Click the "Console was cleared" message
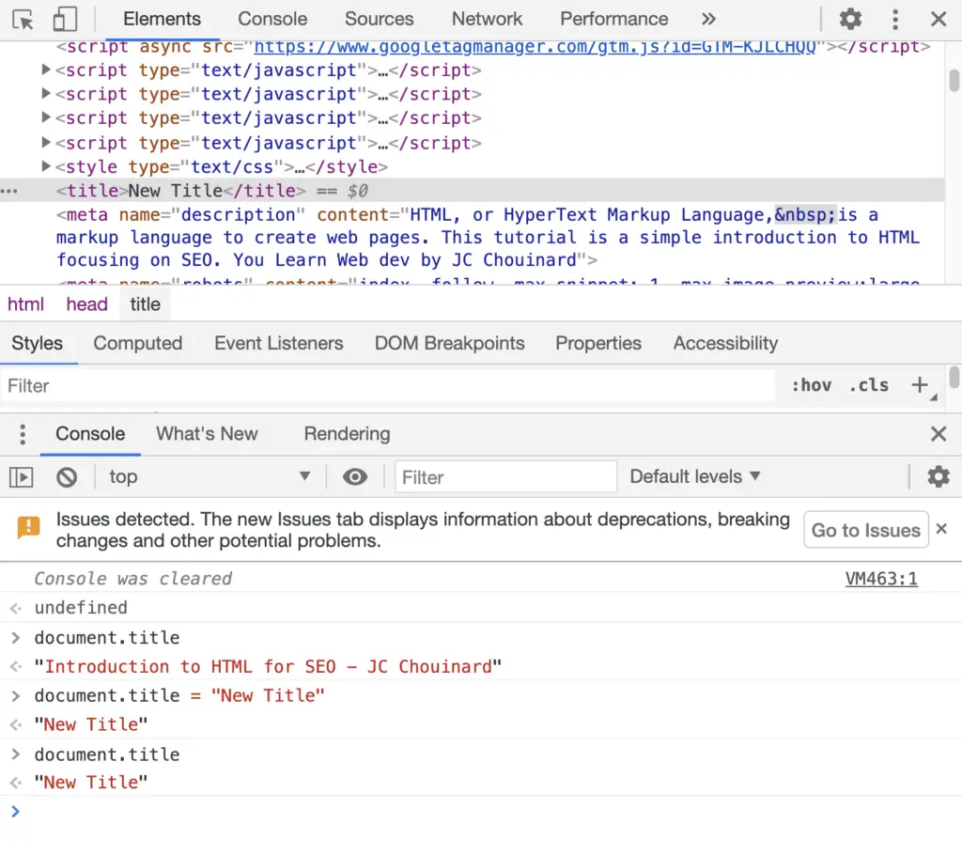Screen dimensions: 962x855 pyautogui.click(x=133, y=579)
